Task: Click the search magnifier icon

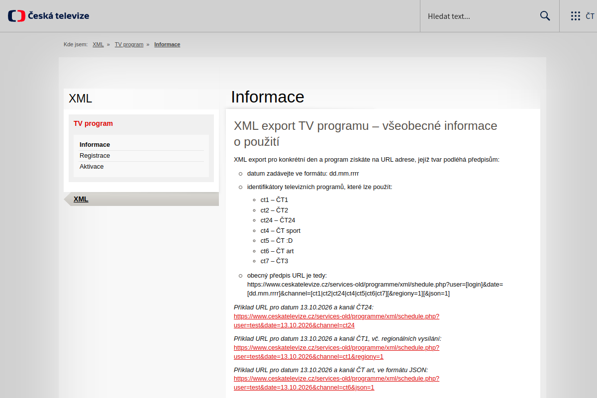Action: [545, 16]
